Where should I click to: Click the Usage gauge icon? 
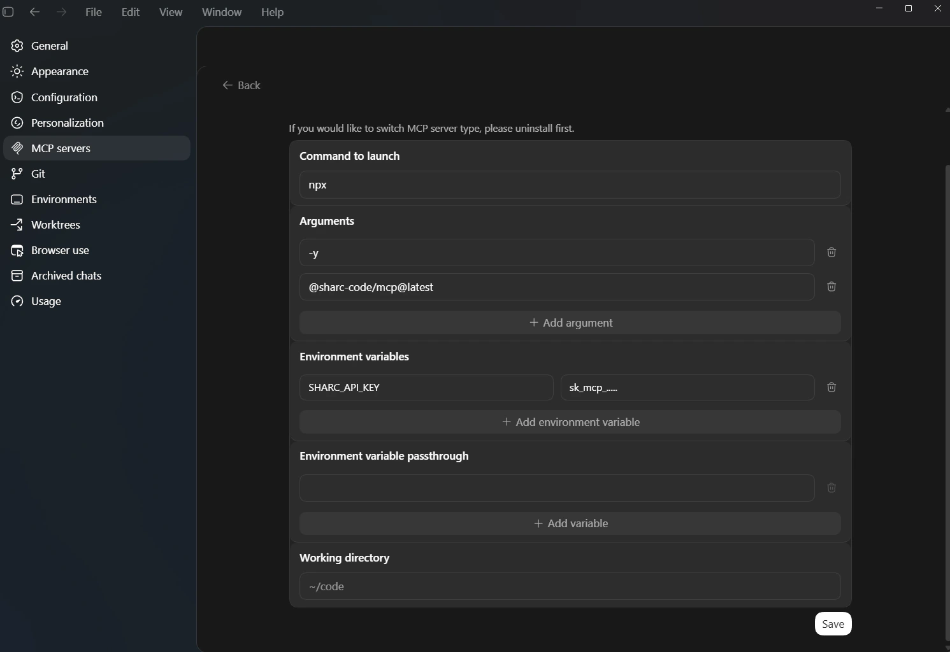click(x=17, y=301)
